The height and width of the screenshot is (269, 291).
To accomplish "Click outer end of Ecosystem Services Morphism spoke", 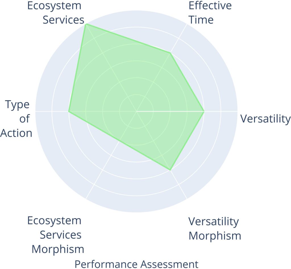I will click(86, 198).
